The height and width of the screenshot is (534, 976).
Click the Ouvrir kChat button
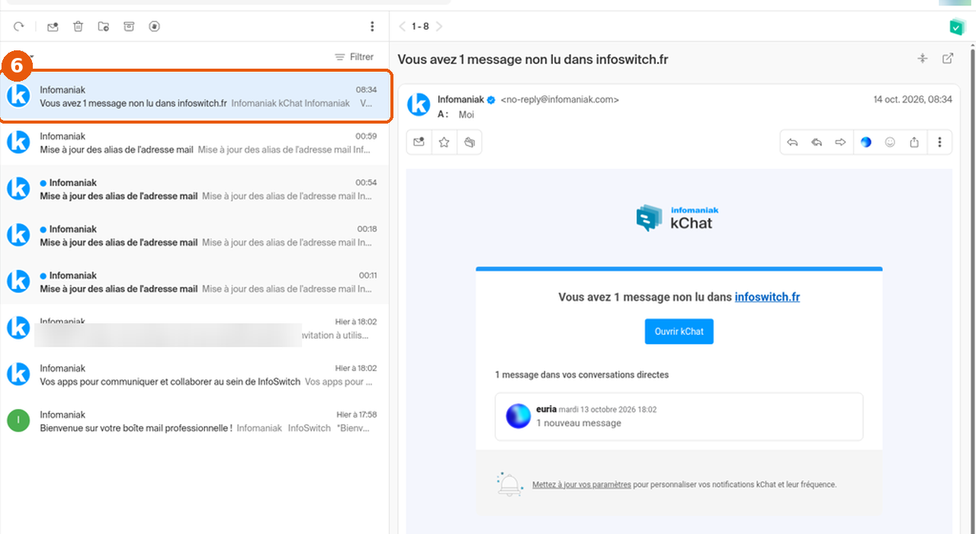(x=679, y=332)
